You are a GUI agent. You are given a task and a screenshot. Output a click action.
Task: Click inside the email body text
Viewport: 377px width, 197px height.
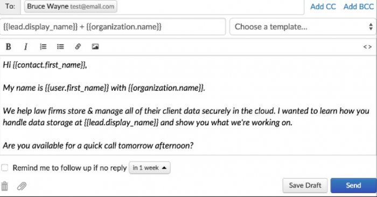[188, 105]
